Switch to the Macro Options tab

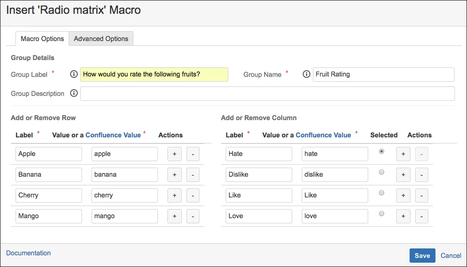[42, 39]
